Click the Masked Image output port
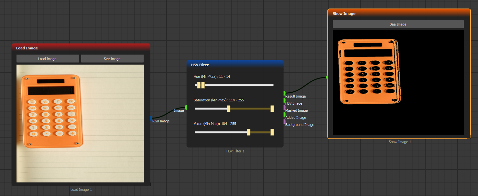The image size is (478, 196). point(284,108)
